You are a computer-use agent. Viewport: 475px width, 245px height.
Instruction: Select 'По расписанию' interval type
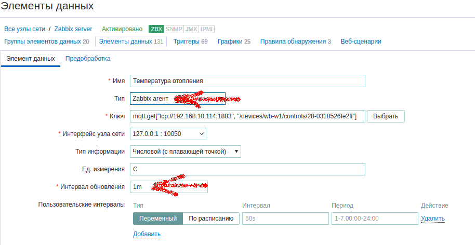coord(211,219)
